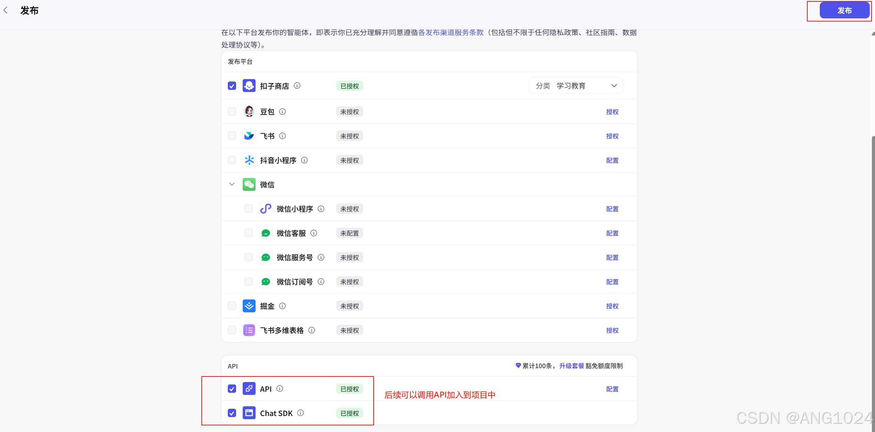Screen dimensions: 875x432
Task: Click 配置 for 微信客服
Action: click(612, 233)
